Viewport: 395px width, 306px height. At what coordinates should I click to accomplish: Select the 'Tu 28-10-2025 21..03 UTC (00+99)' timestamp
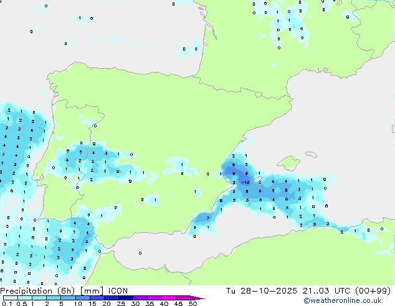click(308, 291)
